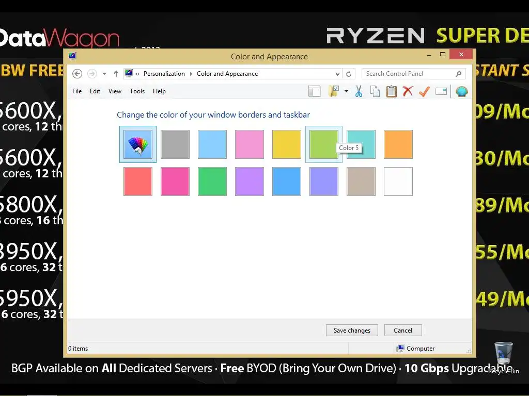Open the address bar history dropdown
This screenshot has height=396, width=529.
[337, 74]
